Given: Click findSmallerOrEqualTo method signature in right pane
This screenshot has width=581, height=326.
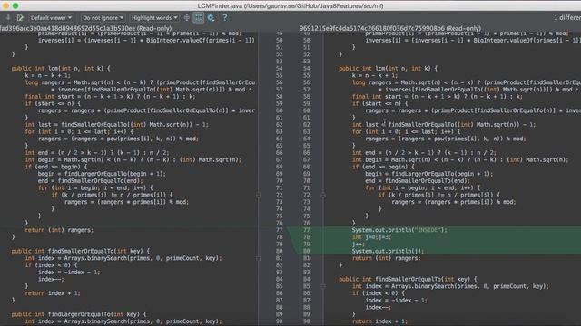Looking at the screenshot, I should point(408,279).
